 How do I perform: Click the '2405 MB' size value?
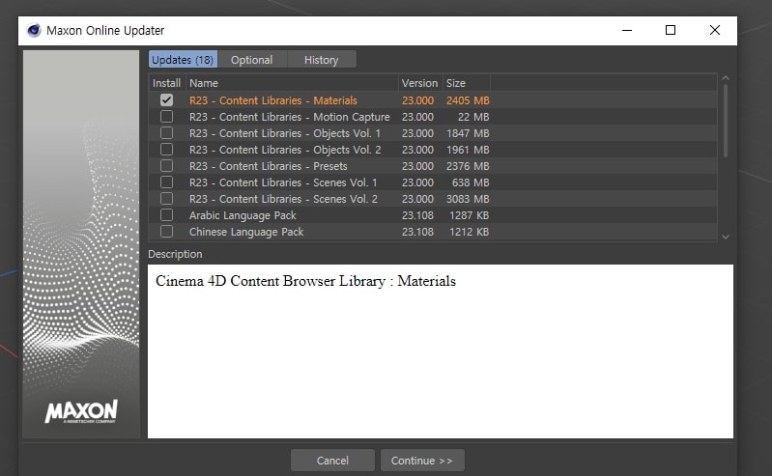click(x=468, y=100)
